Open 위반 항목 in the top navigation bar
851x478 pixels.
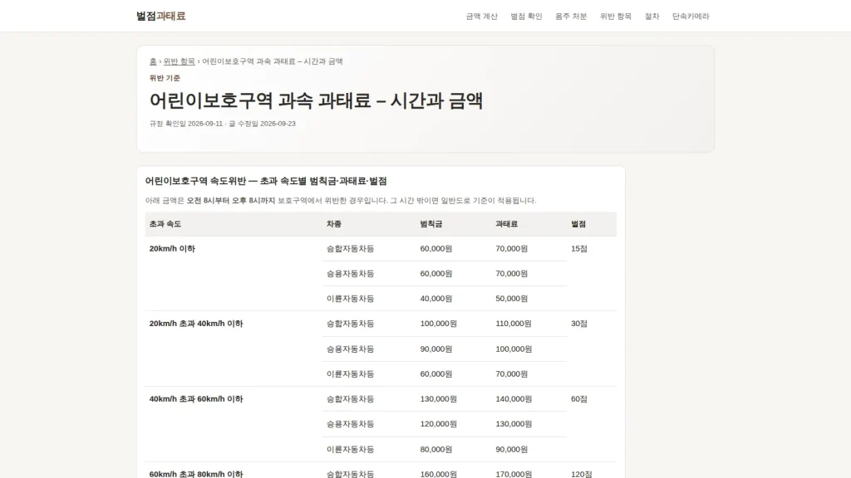point(616,17)
